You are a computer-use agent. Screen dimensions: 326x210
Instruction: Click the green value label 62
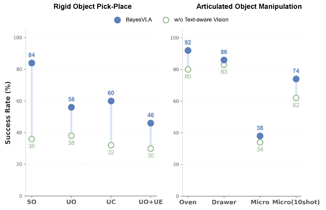pos(296,105)
